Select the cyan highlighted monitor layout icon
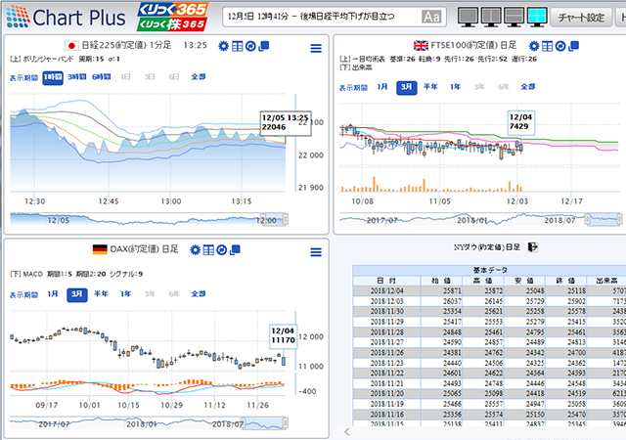This screenshot has height=440, width=626. (x=537, y=17)
